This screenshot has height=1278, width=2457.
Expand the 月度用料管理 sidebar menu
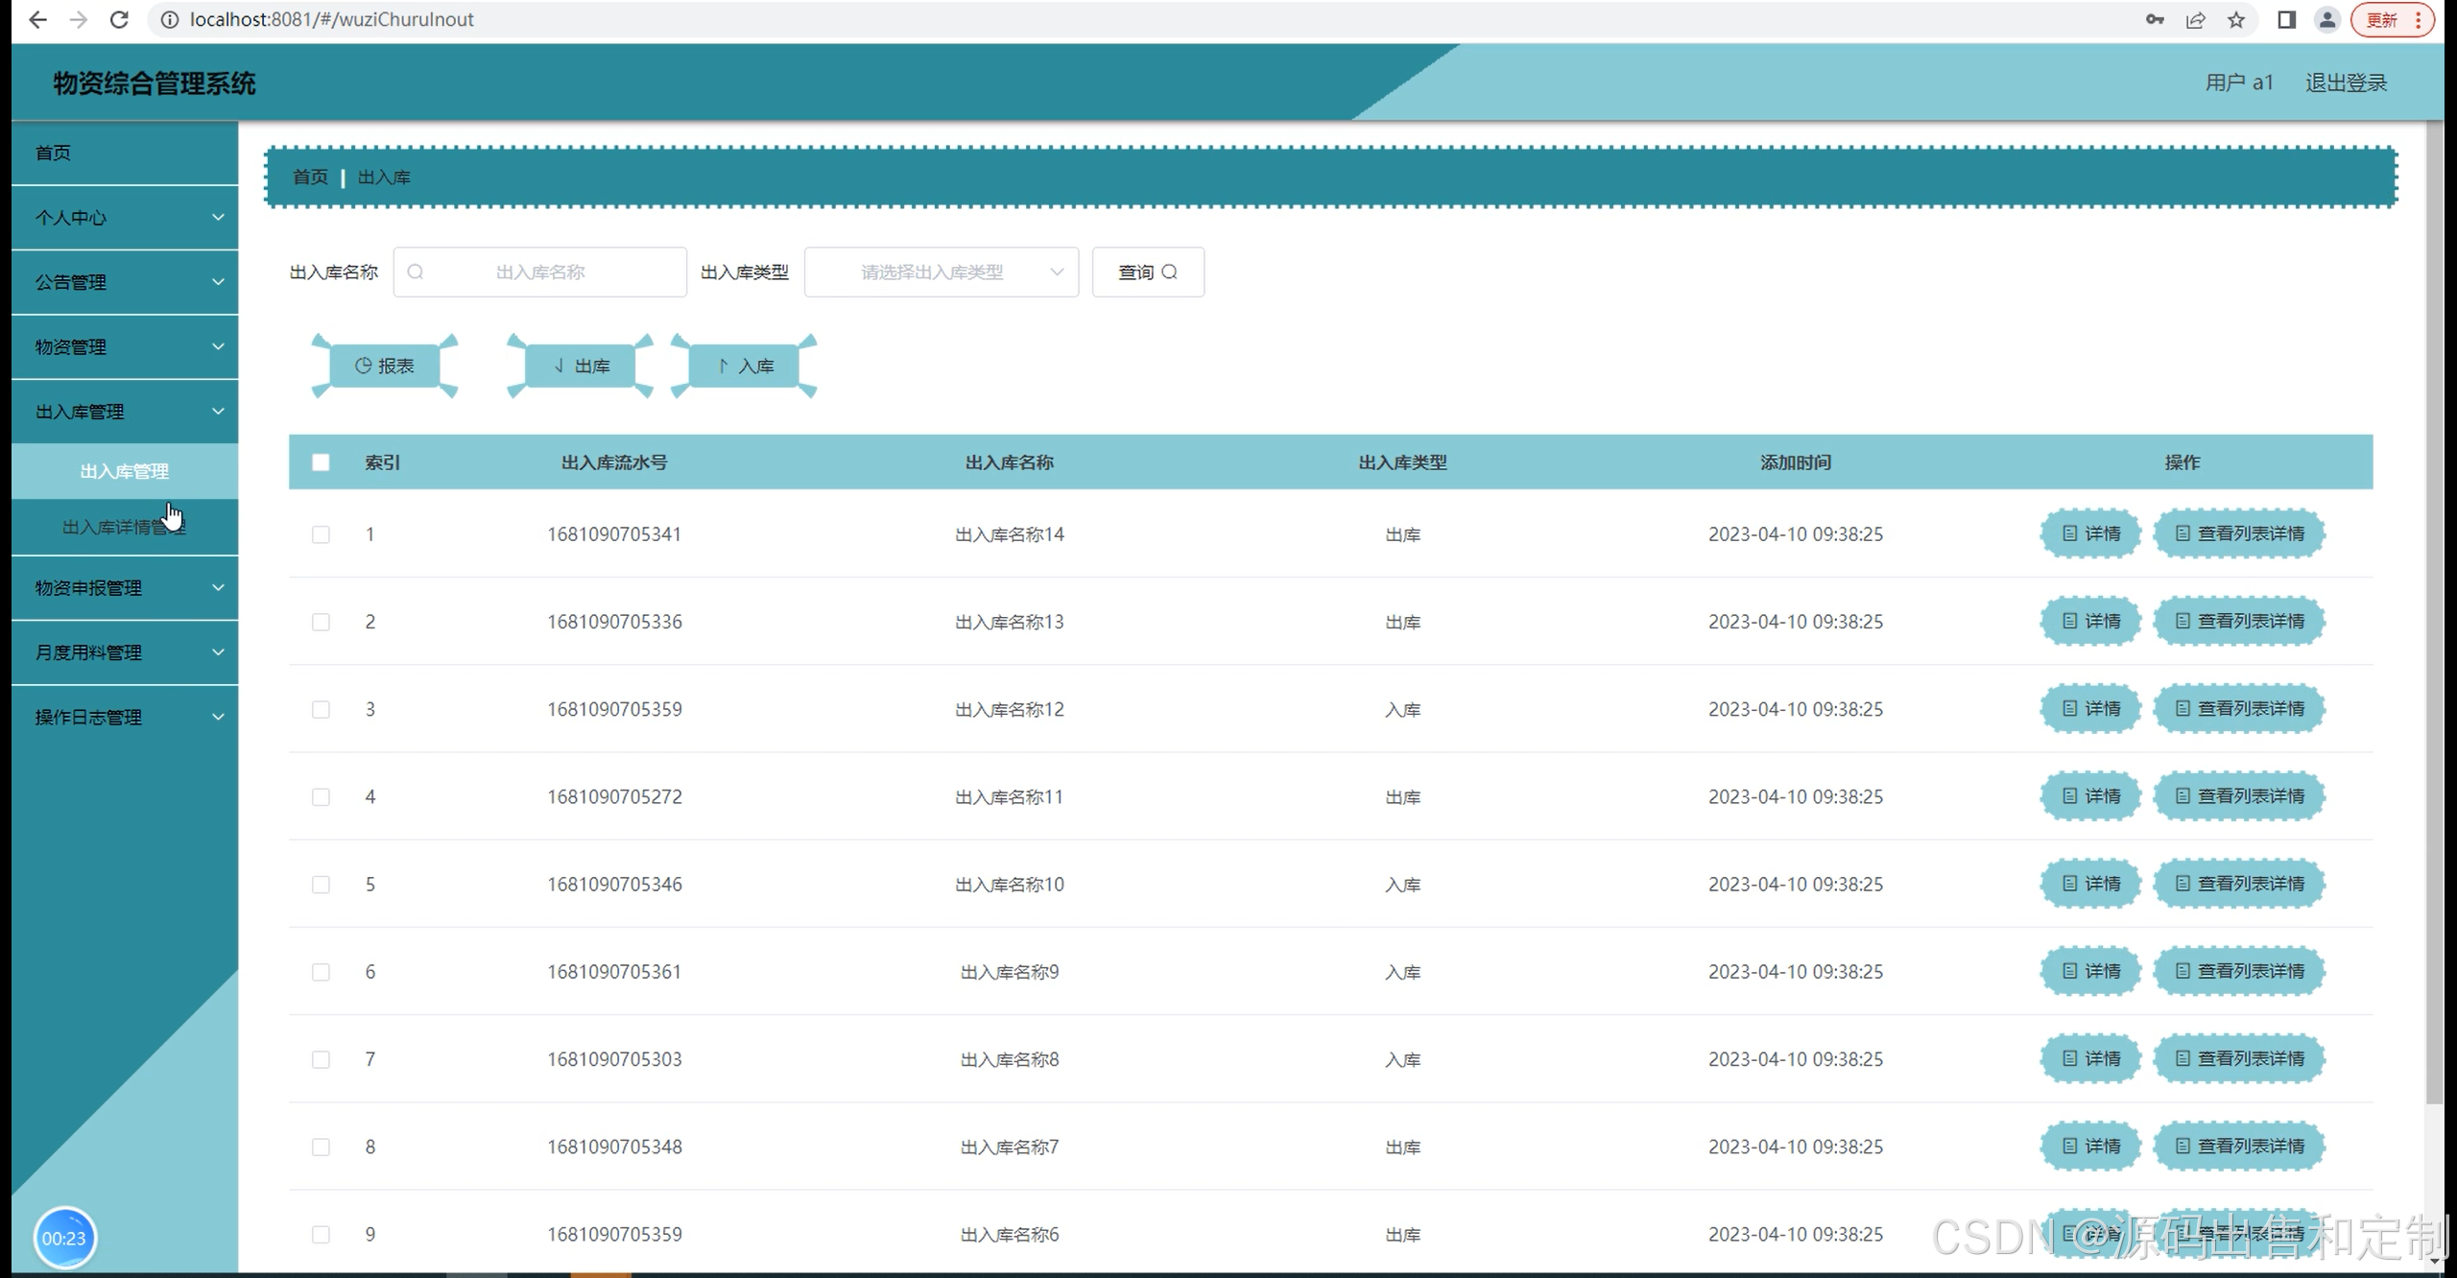(x=125, y=651)
